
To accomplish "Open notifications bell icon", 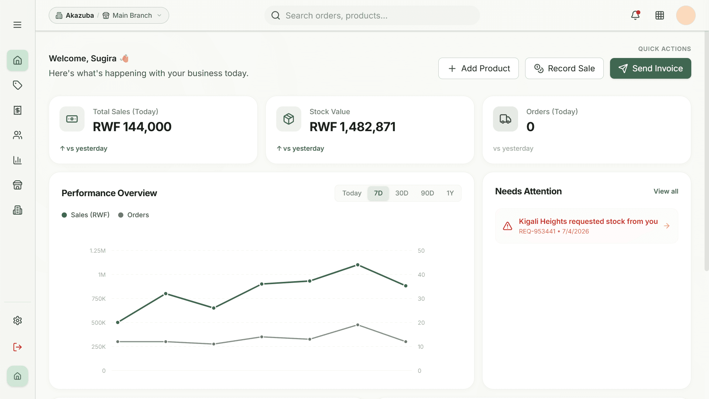I will [635, 15].
